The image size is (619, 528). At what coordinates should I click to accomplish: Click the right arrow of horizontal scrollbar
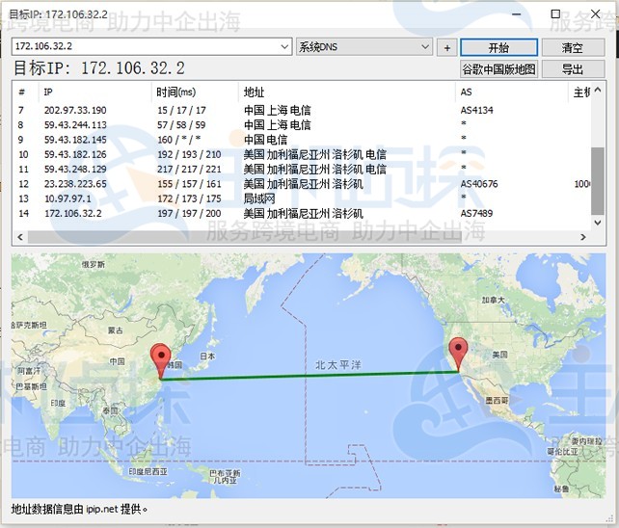[x=582, y=237]
